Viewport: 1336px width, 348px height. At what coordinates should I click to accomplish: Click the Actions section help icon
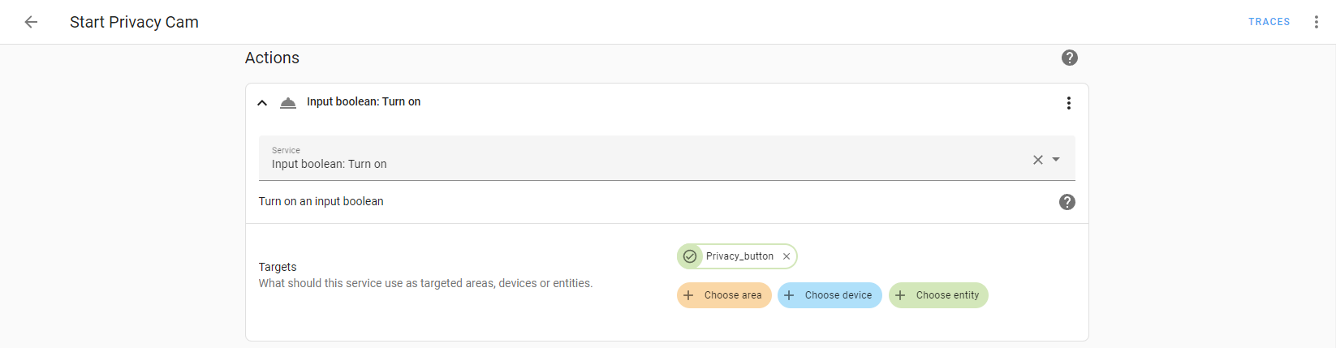[x=1069, y=58]
